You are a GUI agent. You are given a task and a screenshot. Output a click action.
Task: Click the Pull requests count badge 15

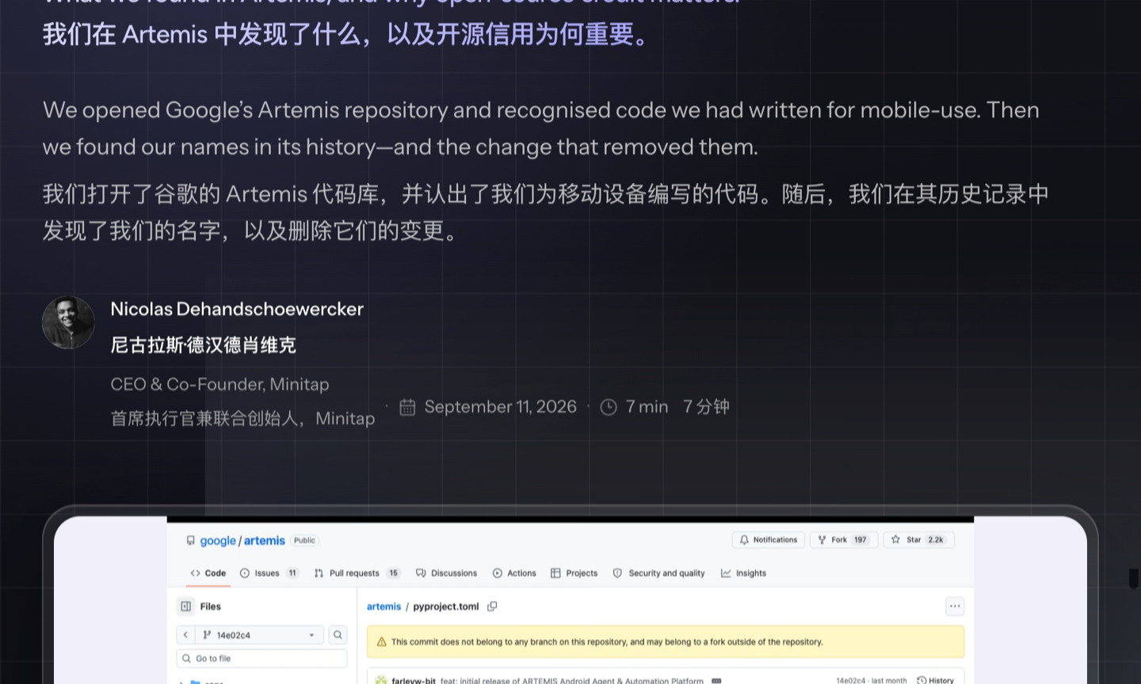click(x=394, y=573)
